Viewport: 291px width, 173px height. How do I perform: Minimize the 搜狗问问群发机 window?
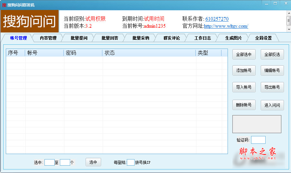click(267, 3)
